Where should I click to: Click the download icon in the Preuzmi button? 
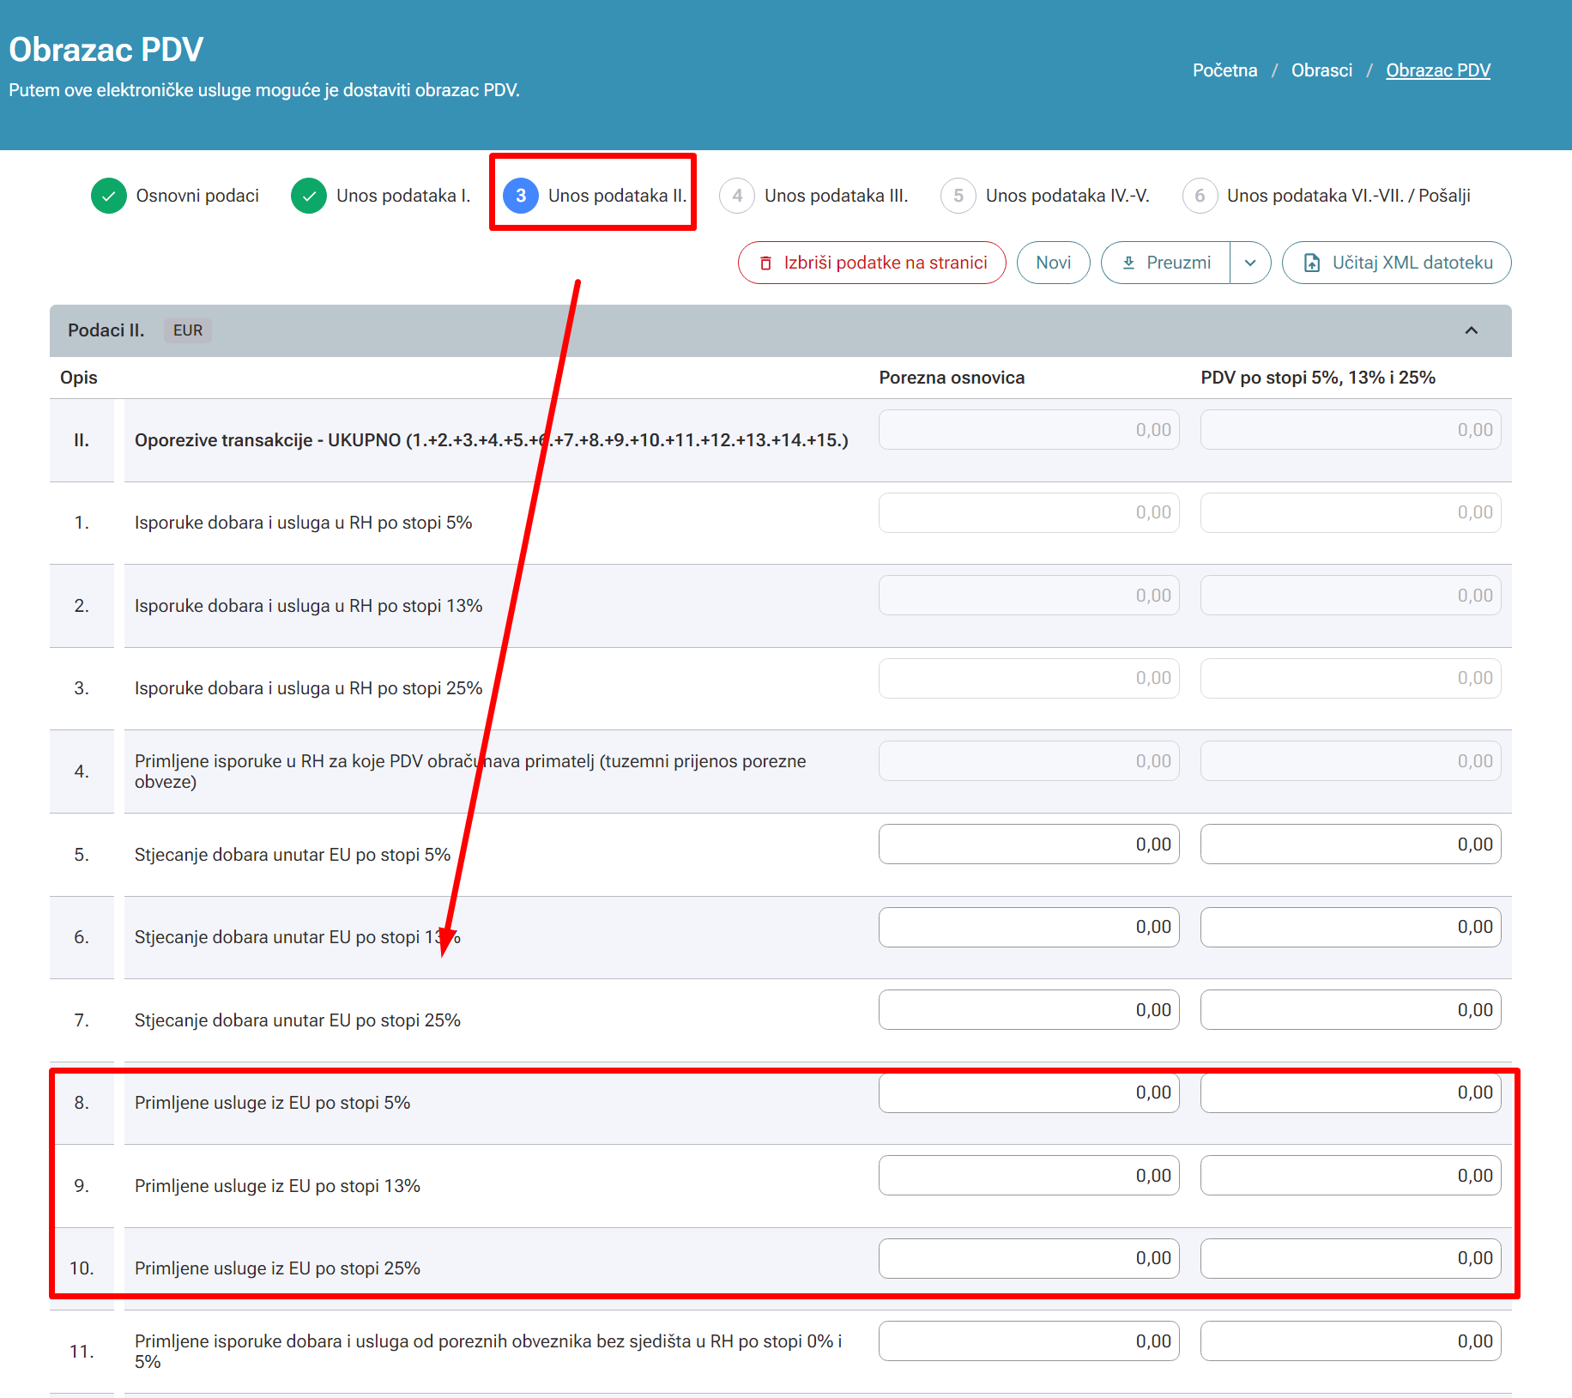point(1128,263)
